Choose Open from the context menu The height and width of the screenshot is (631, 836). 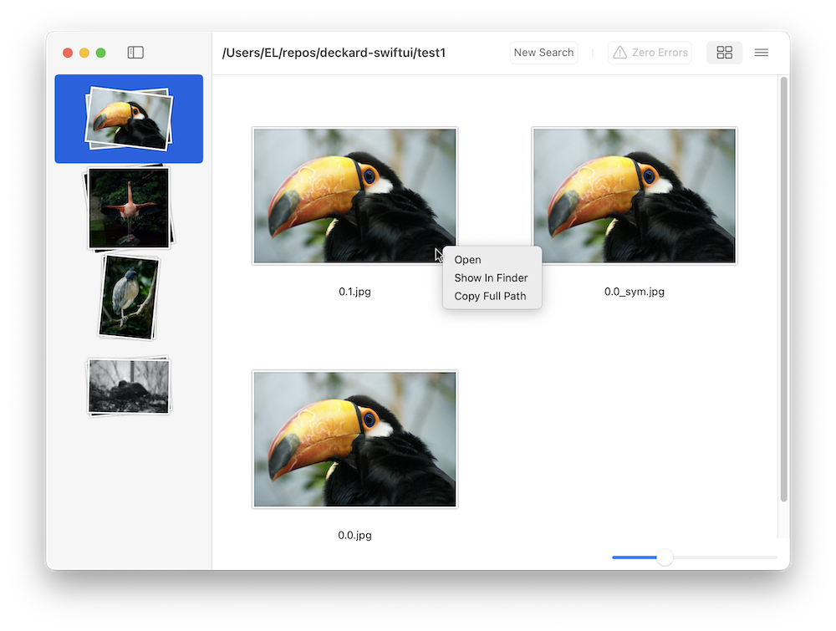pyautogui.click(x=467, y=260)
